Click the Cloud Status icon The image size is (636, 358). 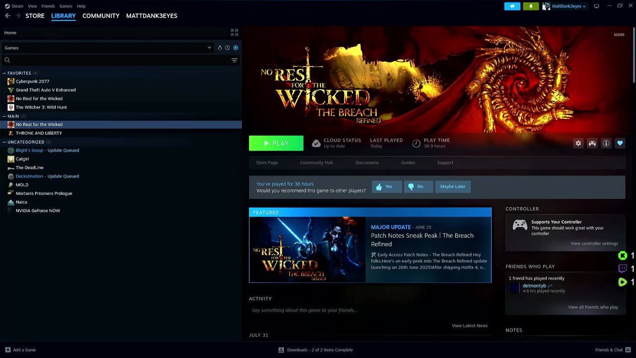coord(316,143)
